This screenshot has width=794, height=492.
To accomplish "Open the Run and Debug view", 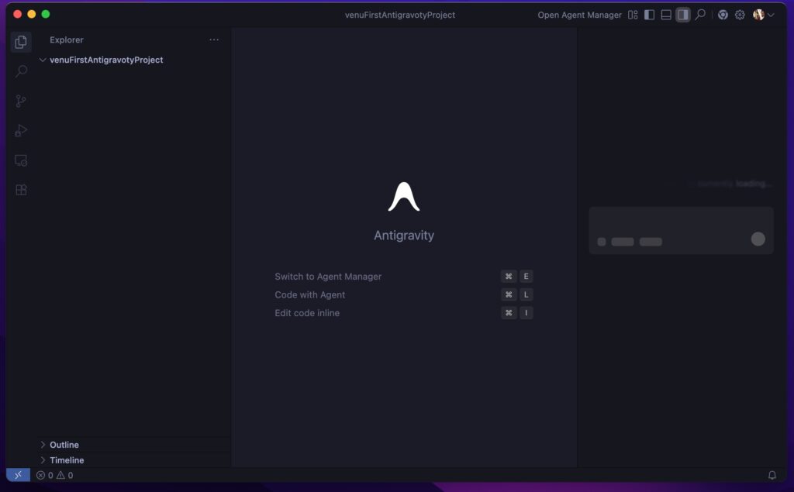I will coord(21,131).
